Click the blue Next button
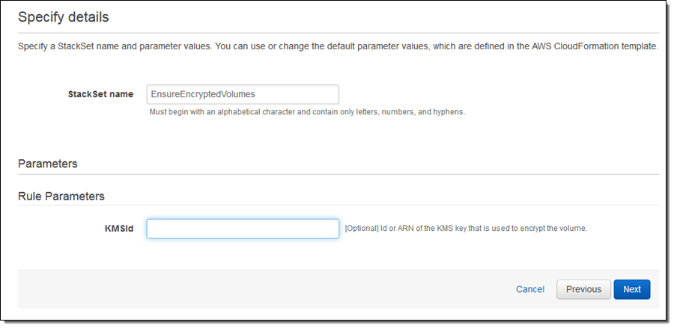Screen dimensions: 674x328 (631, 289)
